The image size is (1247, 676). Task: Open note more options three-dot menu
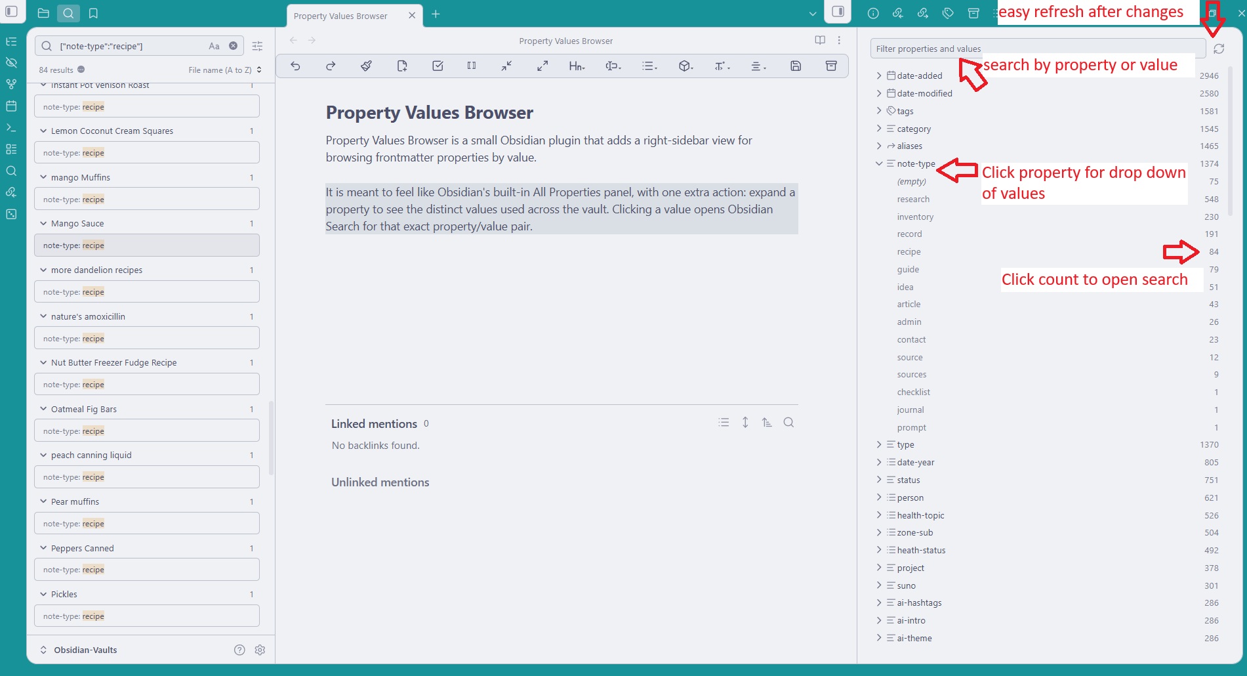839,40
